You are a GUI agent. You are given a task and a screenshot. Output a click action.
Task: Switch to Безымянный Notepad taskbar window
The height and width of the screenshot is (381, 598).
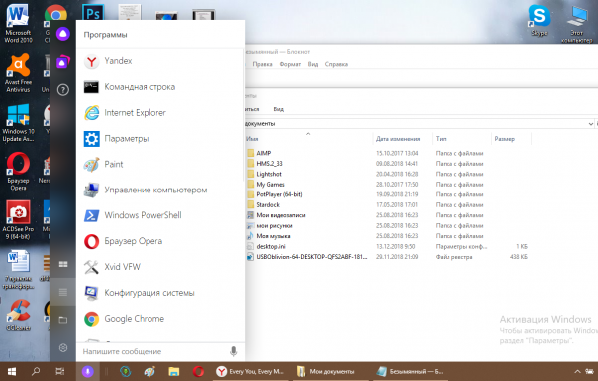410,371
